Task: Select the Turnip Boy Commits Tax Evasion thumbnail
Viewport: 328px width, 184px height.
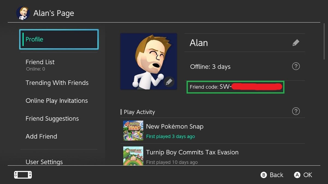Action: pyautogui.click(x=133, y=156)
